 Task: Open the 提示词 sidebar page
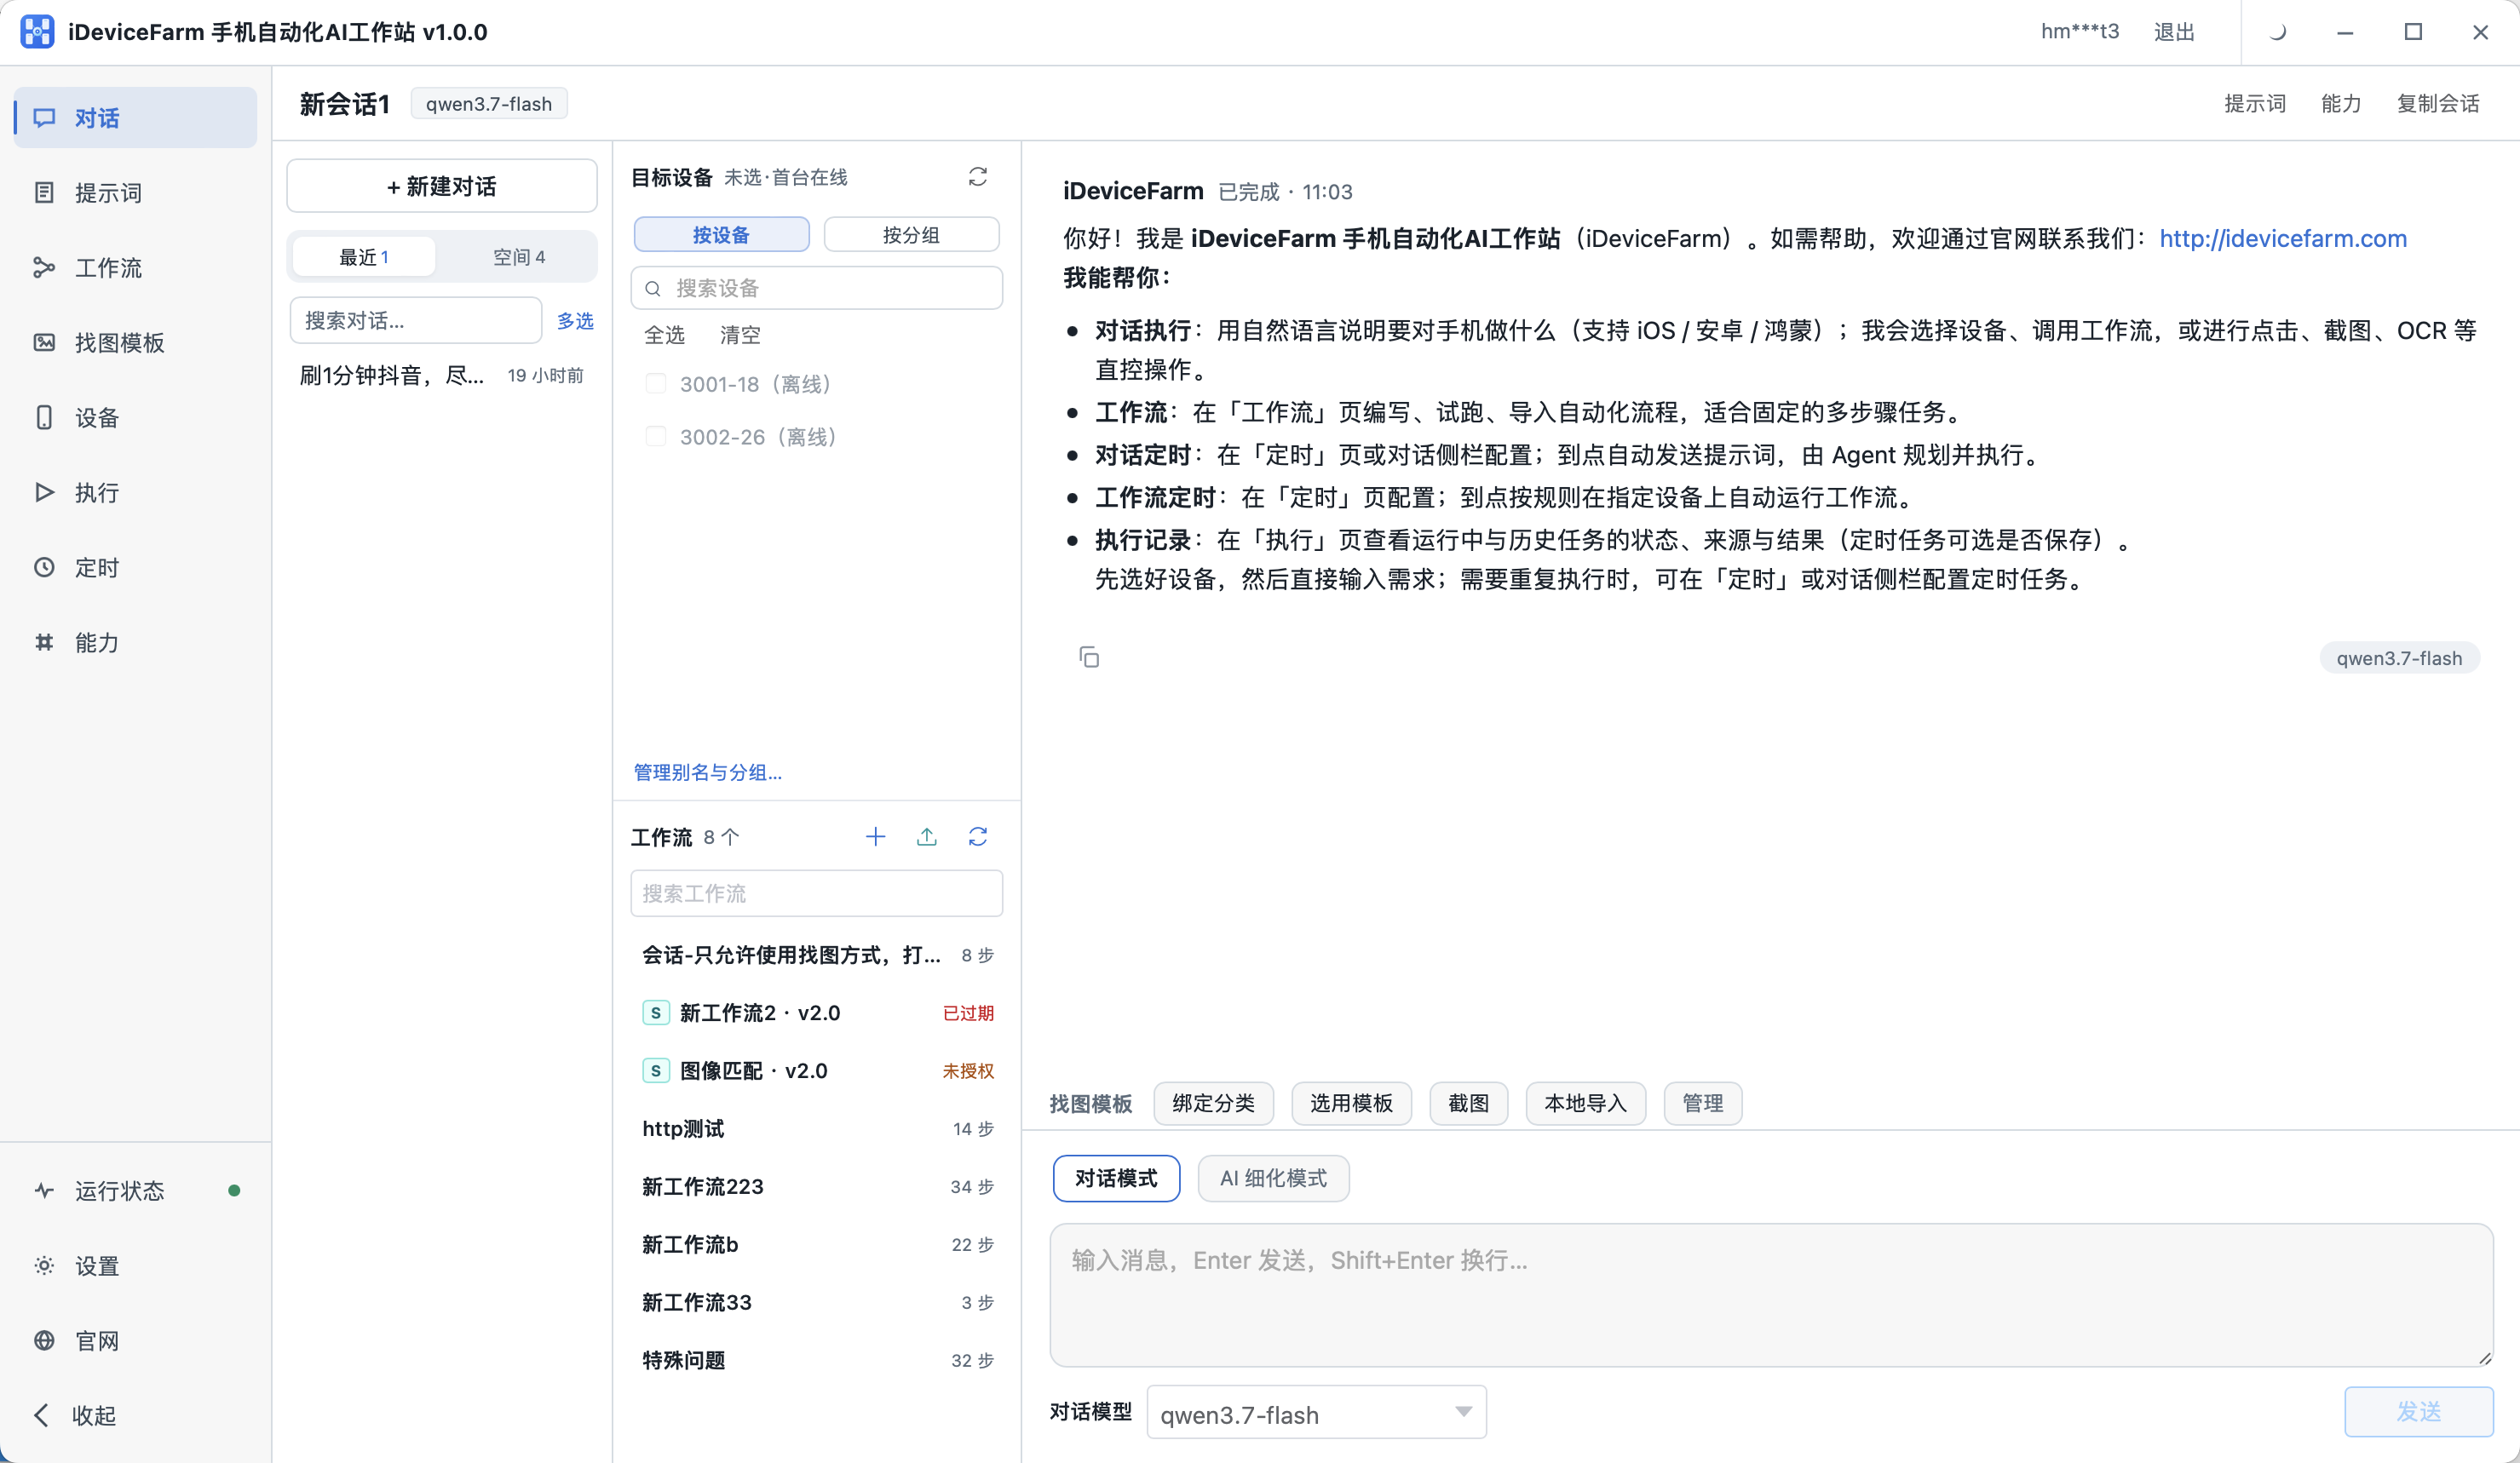point(135,192)
